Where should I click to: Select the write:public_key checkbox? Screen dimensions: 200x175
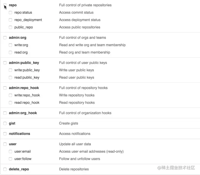pos(10,70)
